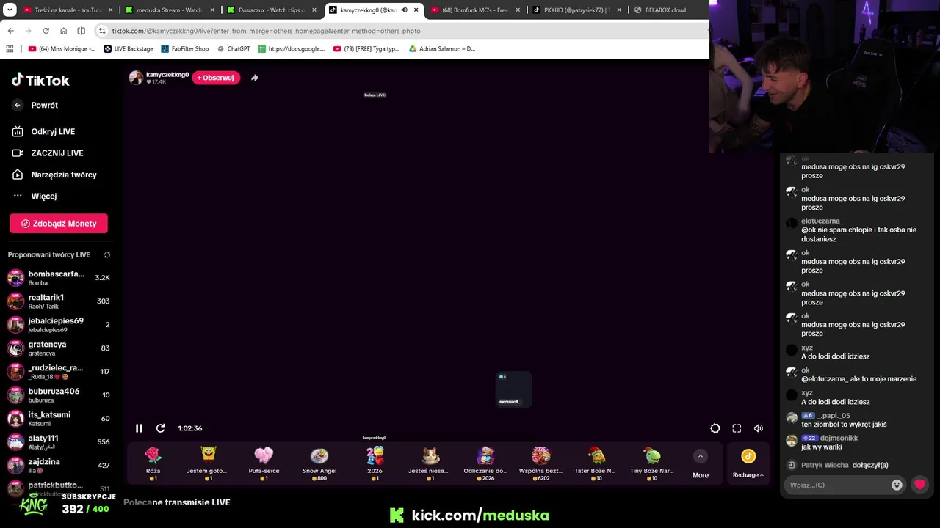Viewport: 940px width, 528px height.
Task: Send a like with the heart button
Action: pyautogui.click(x=919, y=485)
